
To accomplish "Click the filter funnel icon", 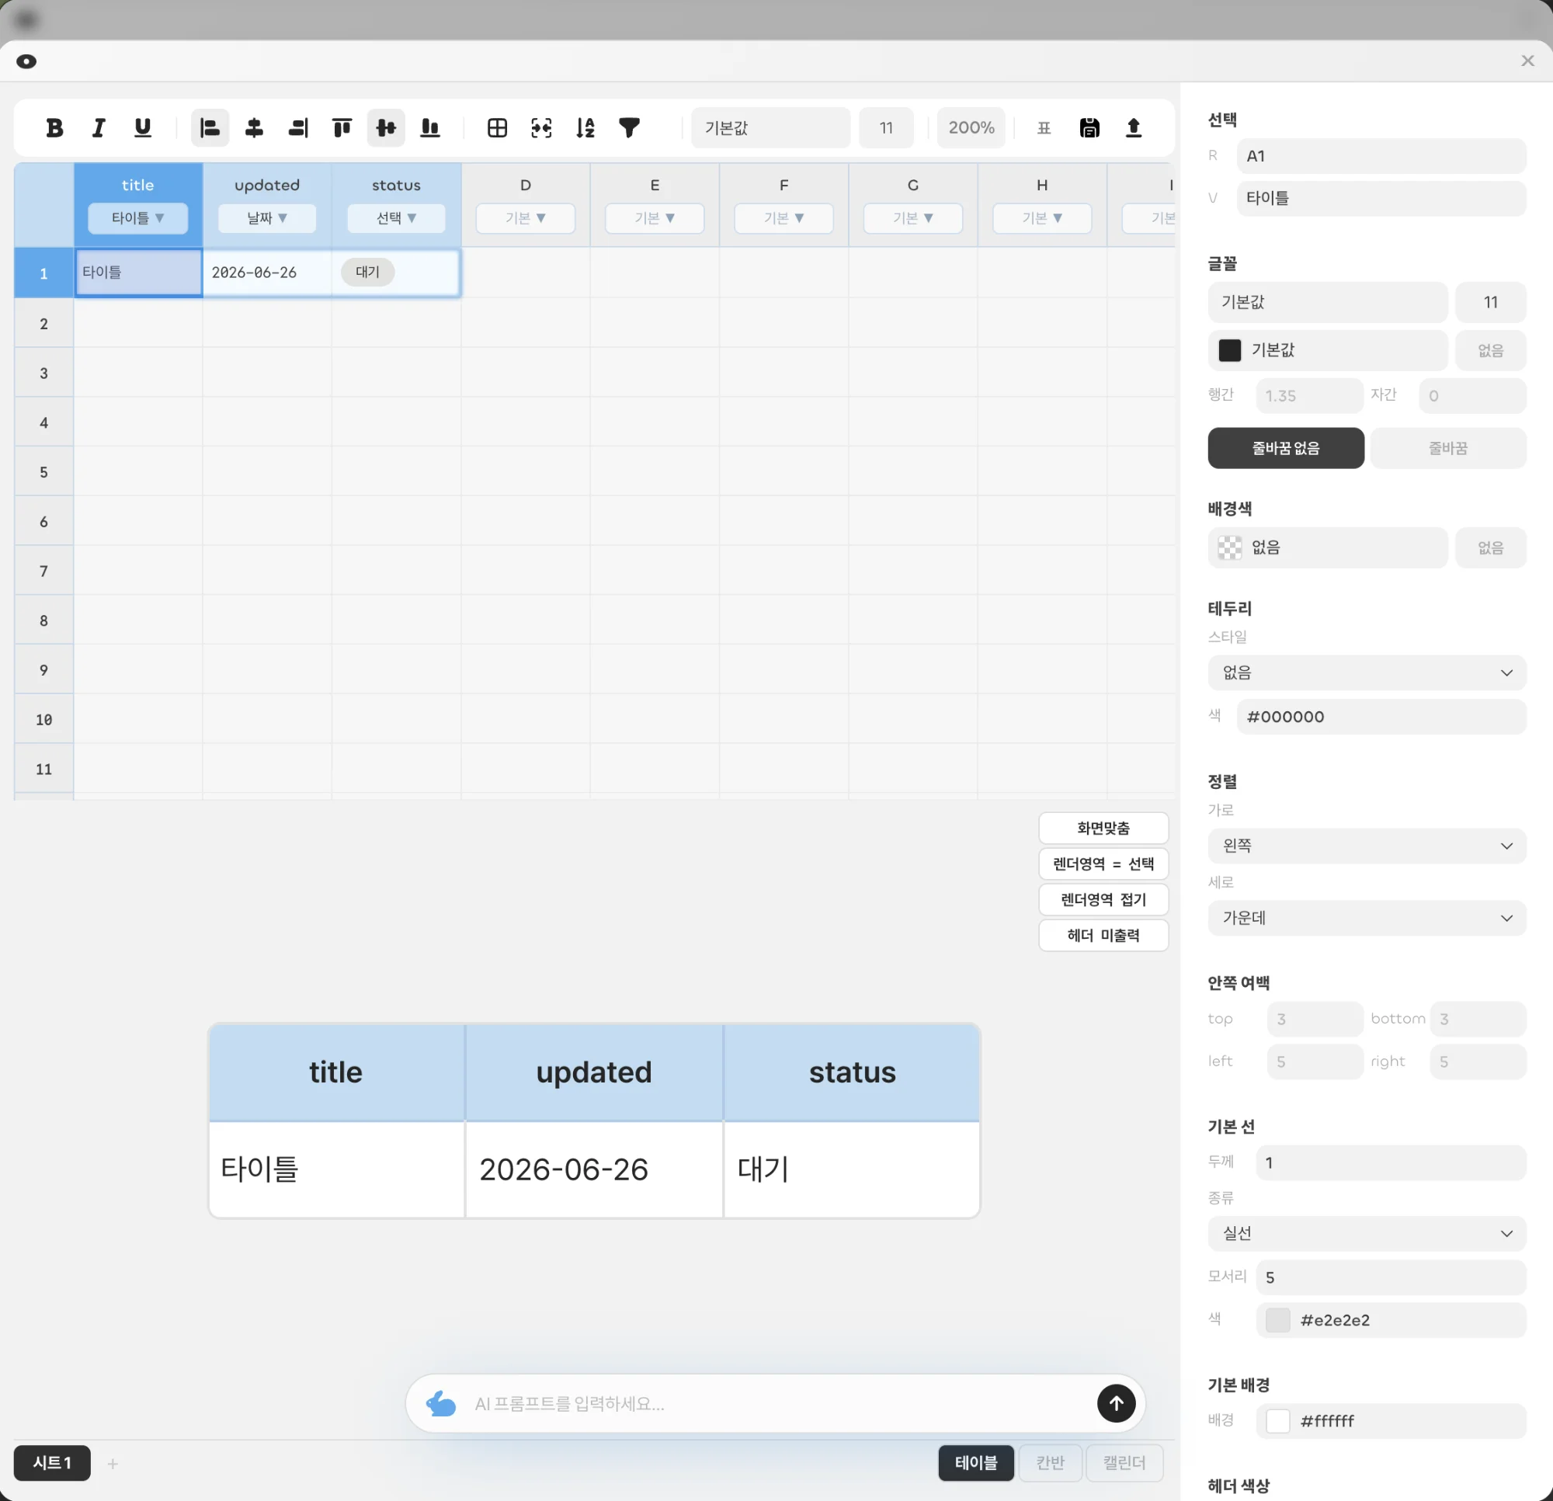I will click(x=629, y=127).
